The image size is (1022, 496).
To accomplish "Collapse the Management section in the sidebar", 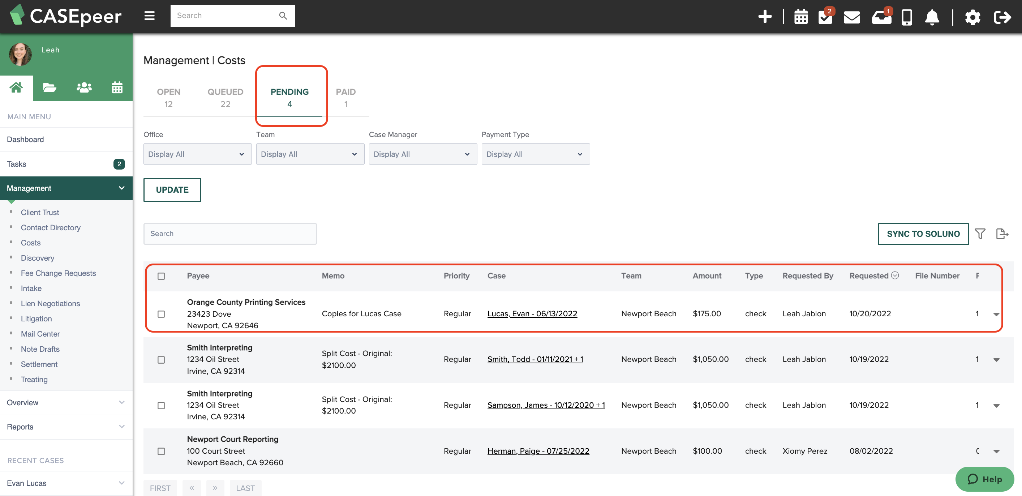I will (x=122, y=188).
